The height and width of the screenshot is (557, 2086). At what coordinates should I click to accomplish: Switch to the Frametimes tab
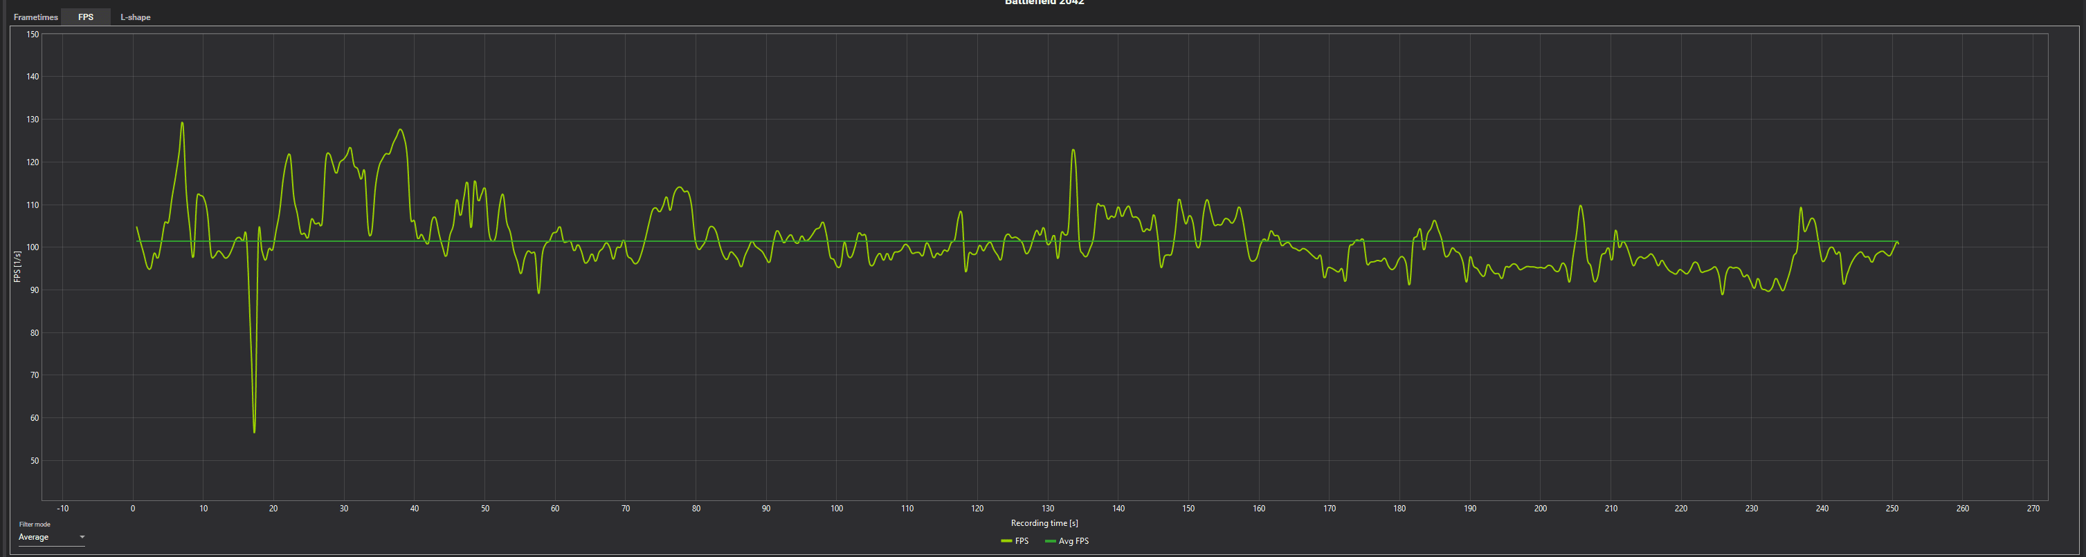click(x=35, y=17)
